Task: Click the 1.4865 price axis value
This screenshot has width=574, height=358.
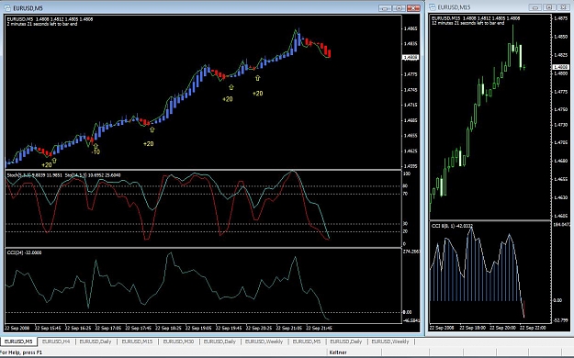Action: tap(410, 28)
